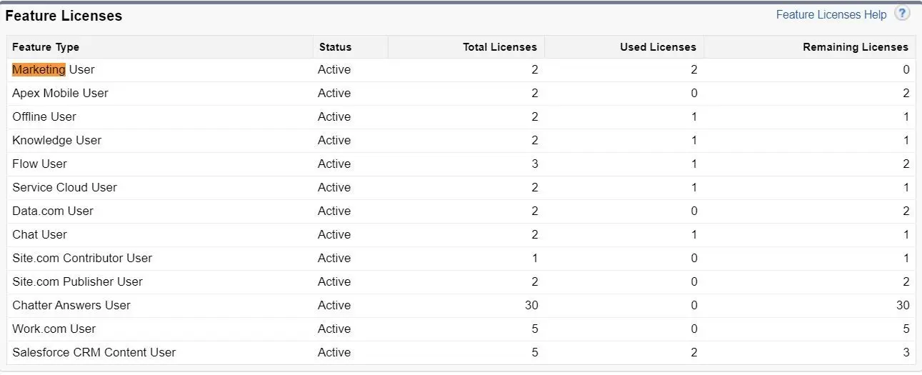Click the help question mark icon

[x=902, y=14]
